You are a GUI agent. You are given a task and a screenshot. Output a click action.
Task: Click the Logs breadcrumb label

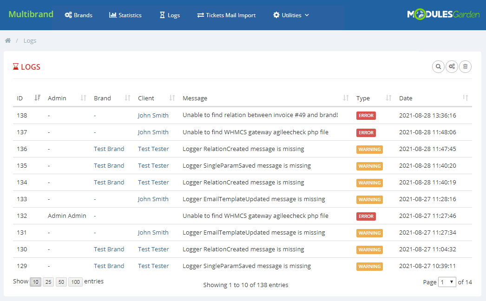tap(30, 40)
